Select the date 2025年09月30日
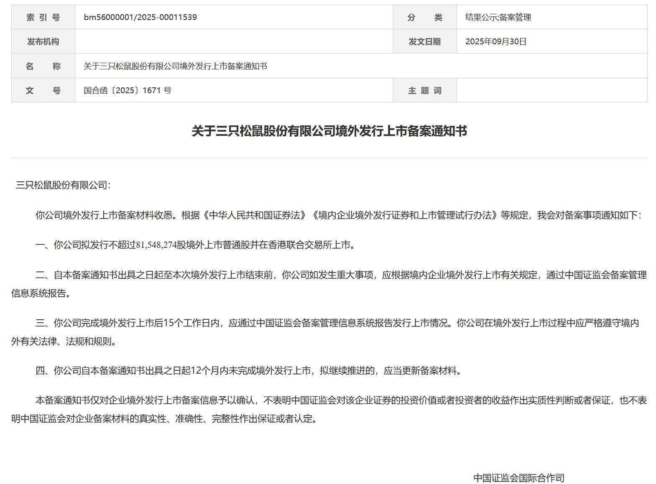 (496, 41)
